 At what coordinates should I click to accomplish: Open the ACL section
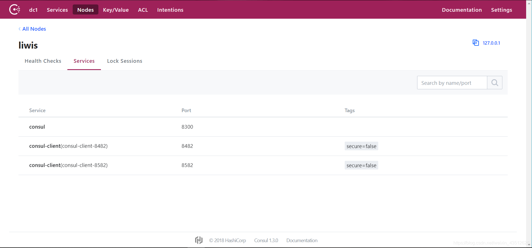click(x=143, y=10)
